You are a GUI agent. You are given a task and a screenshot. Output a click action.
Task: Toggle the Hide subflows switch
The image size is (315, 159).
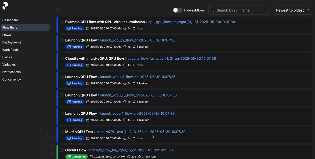click(x=177, y=10)
